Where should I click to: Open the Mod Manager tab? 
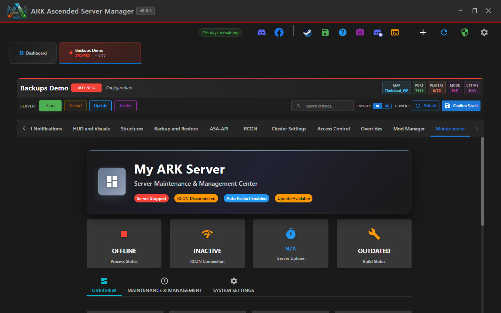[x=409, y=129]
